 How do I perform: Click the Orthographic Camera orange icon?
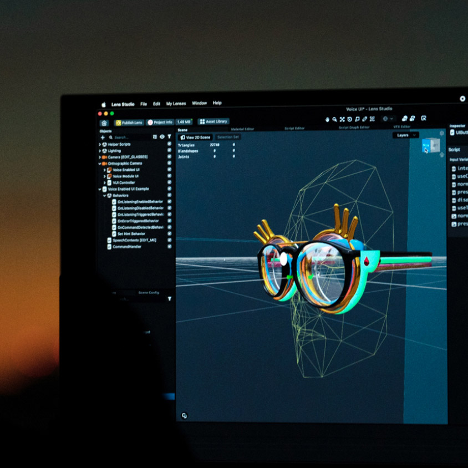click(x=104, y=164)
